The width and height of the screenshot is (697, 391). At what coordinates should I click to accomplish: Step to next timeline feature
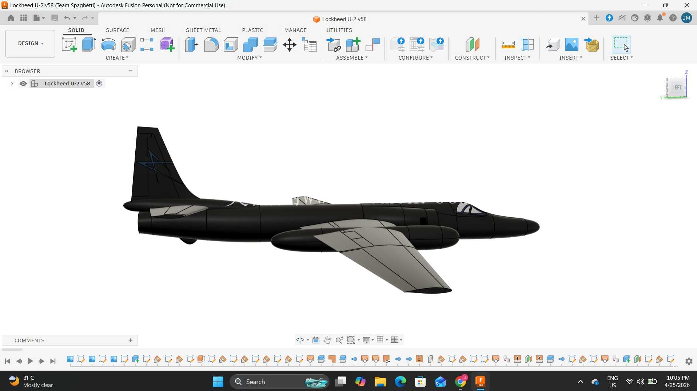coord(41,361)
